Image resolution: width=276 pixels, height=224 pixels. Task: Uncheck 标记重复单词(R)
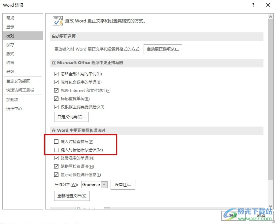point(56,98)
